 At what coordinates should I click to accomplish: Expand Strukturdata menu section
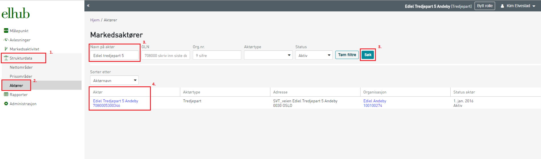pyautogui.click(x=21, y=58)
